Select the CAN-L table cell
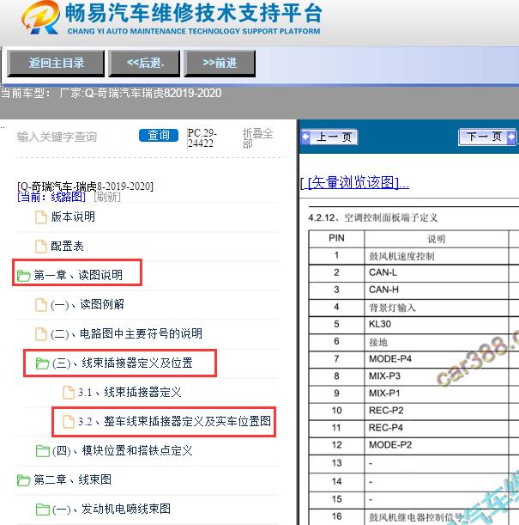Viewport: 519px width, 525px height. (x=437, y=273)
